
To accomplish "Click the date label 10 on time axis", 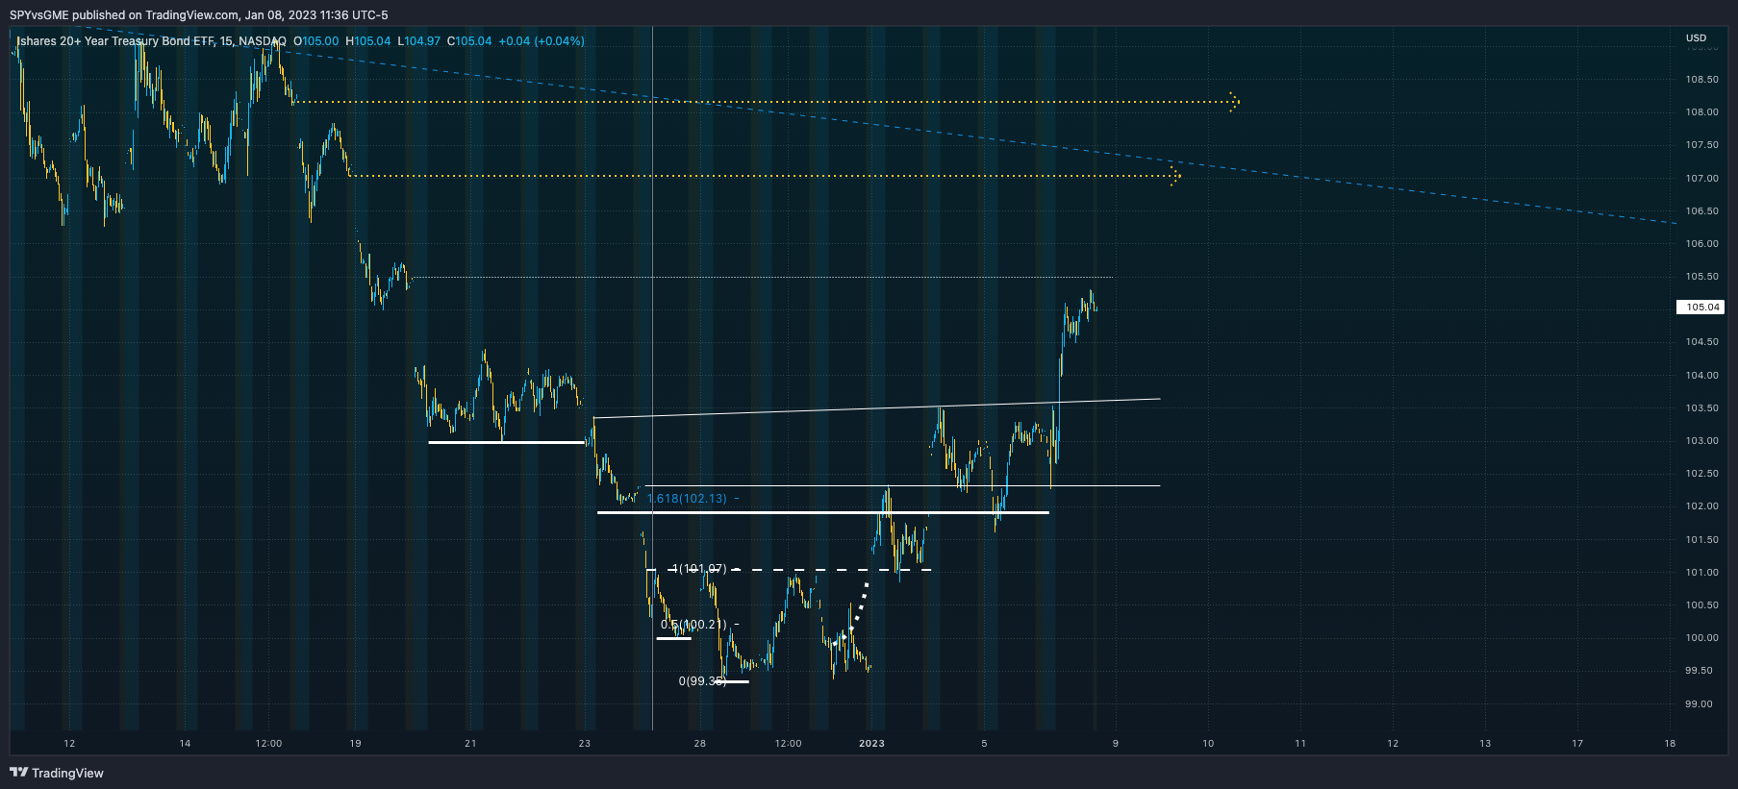I will [x=1208, y=744].
